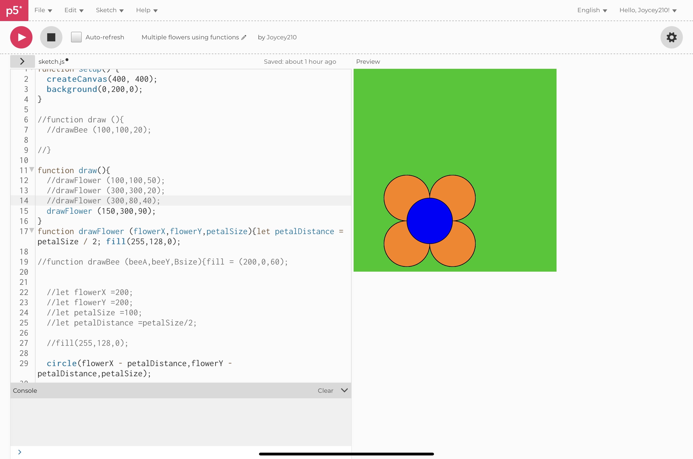Toggle the Auto-refresh checkbox
This screenshot has width=693, height=459.
coord(76,37)
